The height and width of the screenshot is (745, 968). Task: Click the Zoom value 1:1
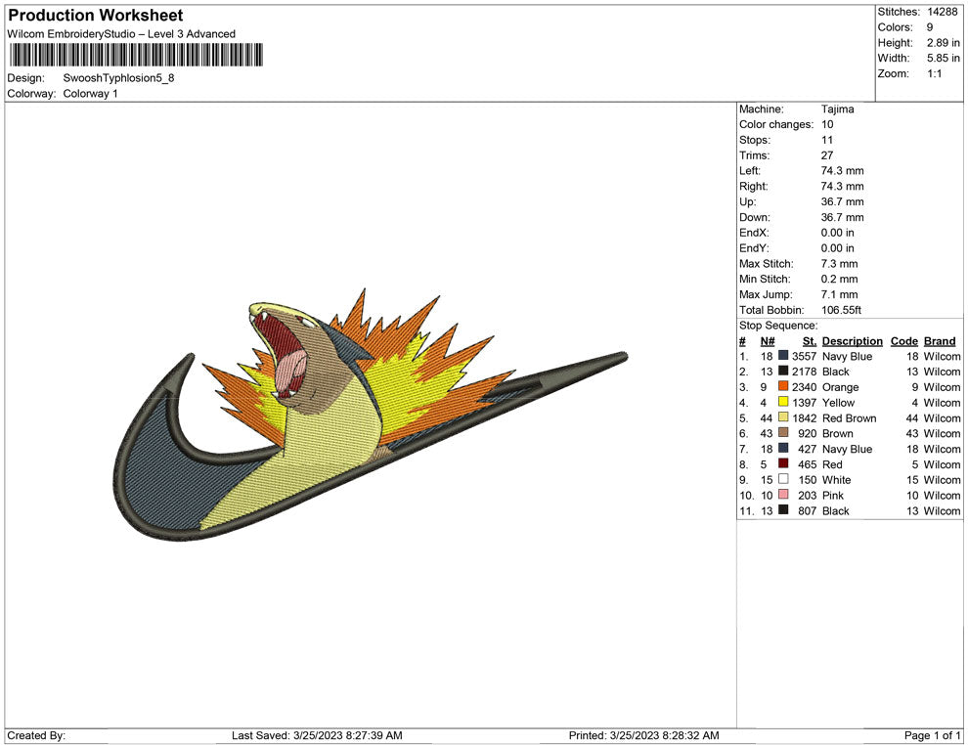(x=934, y=73)
